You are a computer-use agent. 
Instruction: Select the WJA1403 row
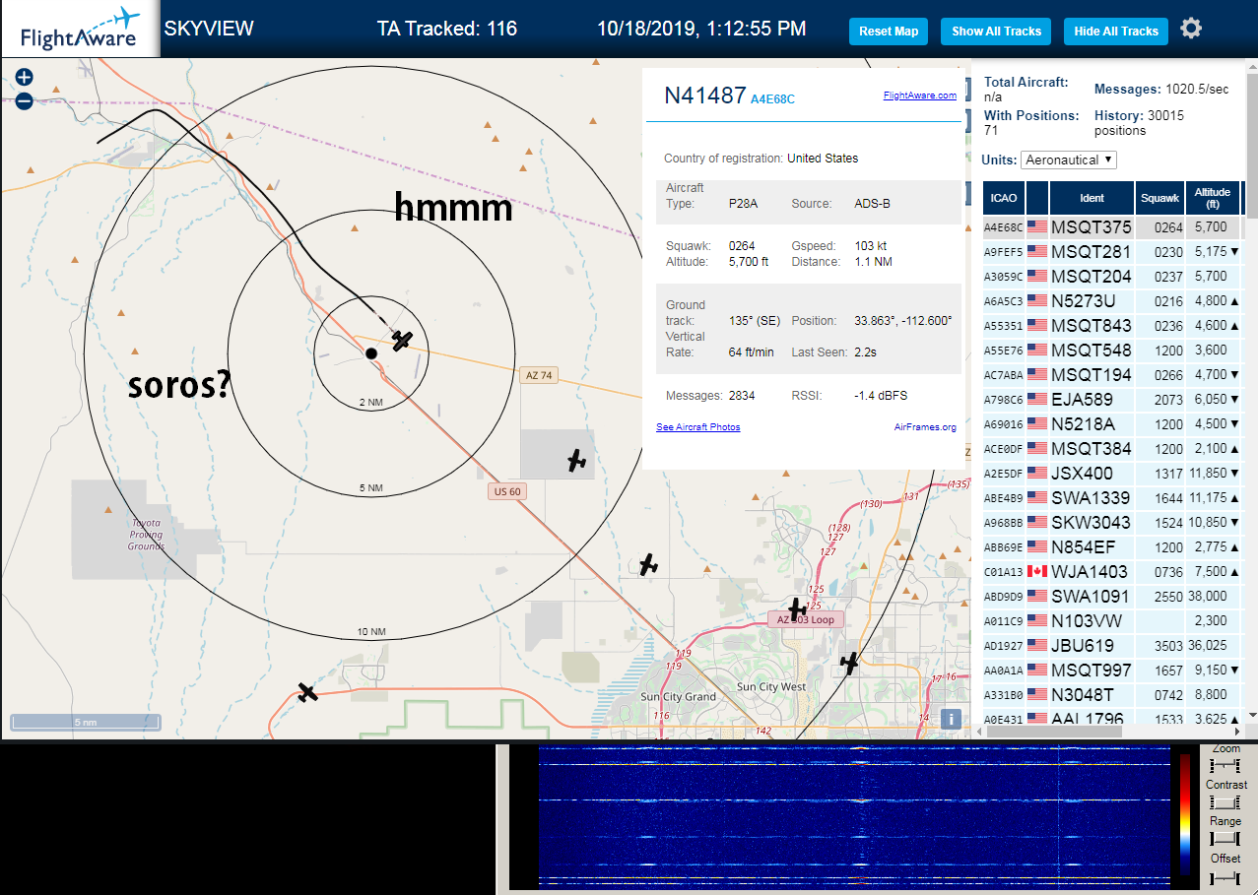coord(1112,572)
